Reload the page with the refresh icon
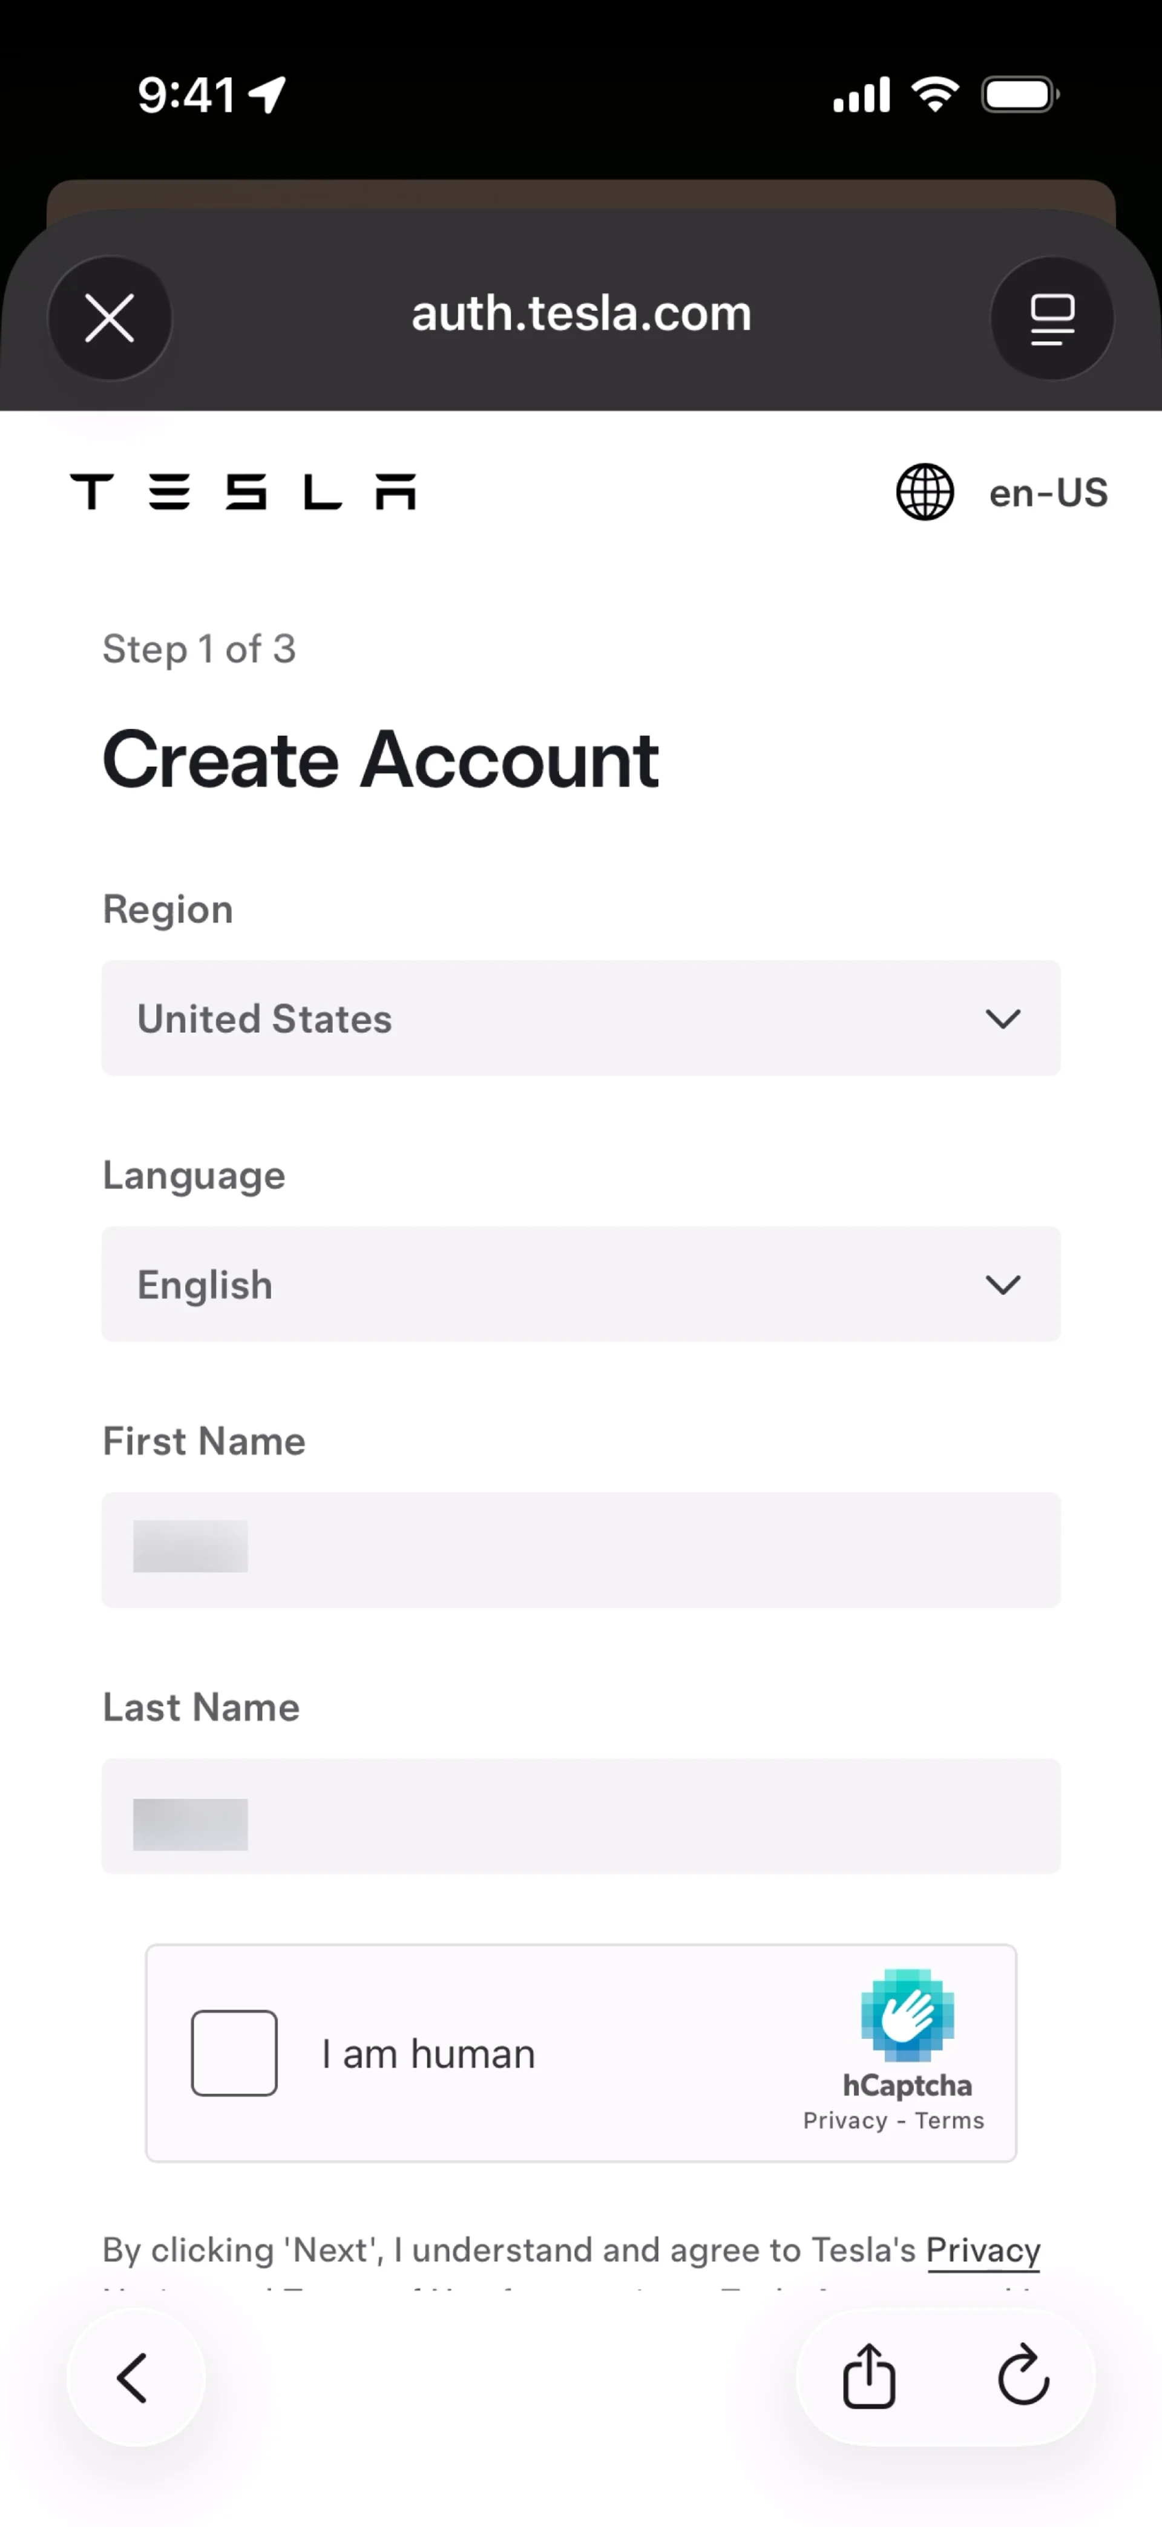Viewport: 1162px width, 2527px height. 1023,2377
